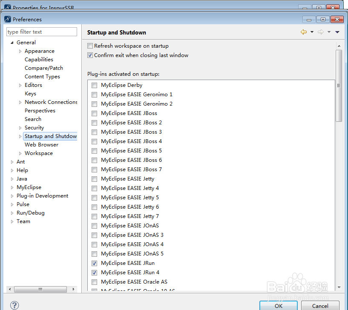Click the tree scrollbar right arrow
The height and width of the screenshot is (310, 348).
(x=73, y=289)
